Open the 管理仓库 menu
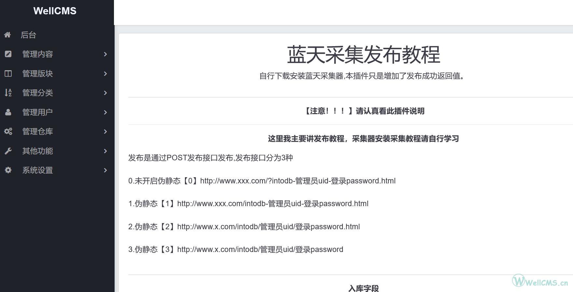The height and width of the screenshot is (292, 573). point(37,131)
